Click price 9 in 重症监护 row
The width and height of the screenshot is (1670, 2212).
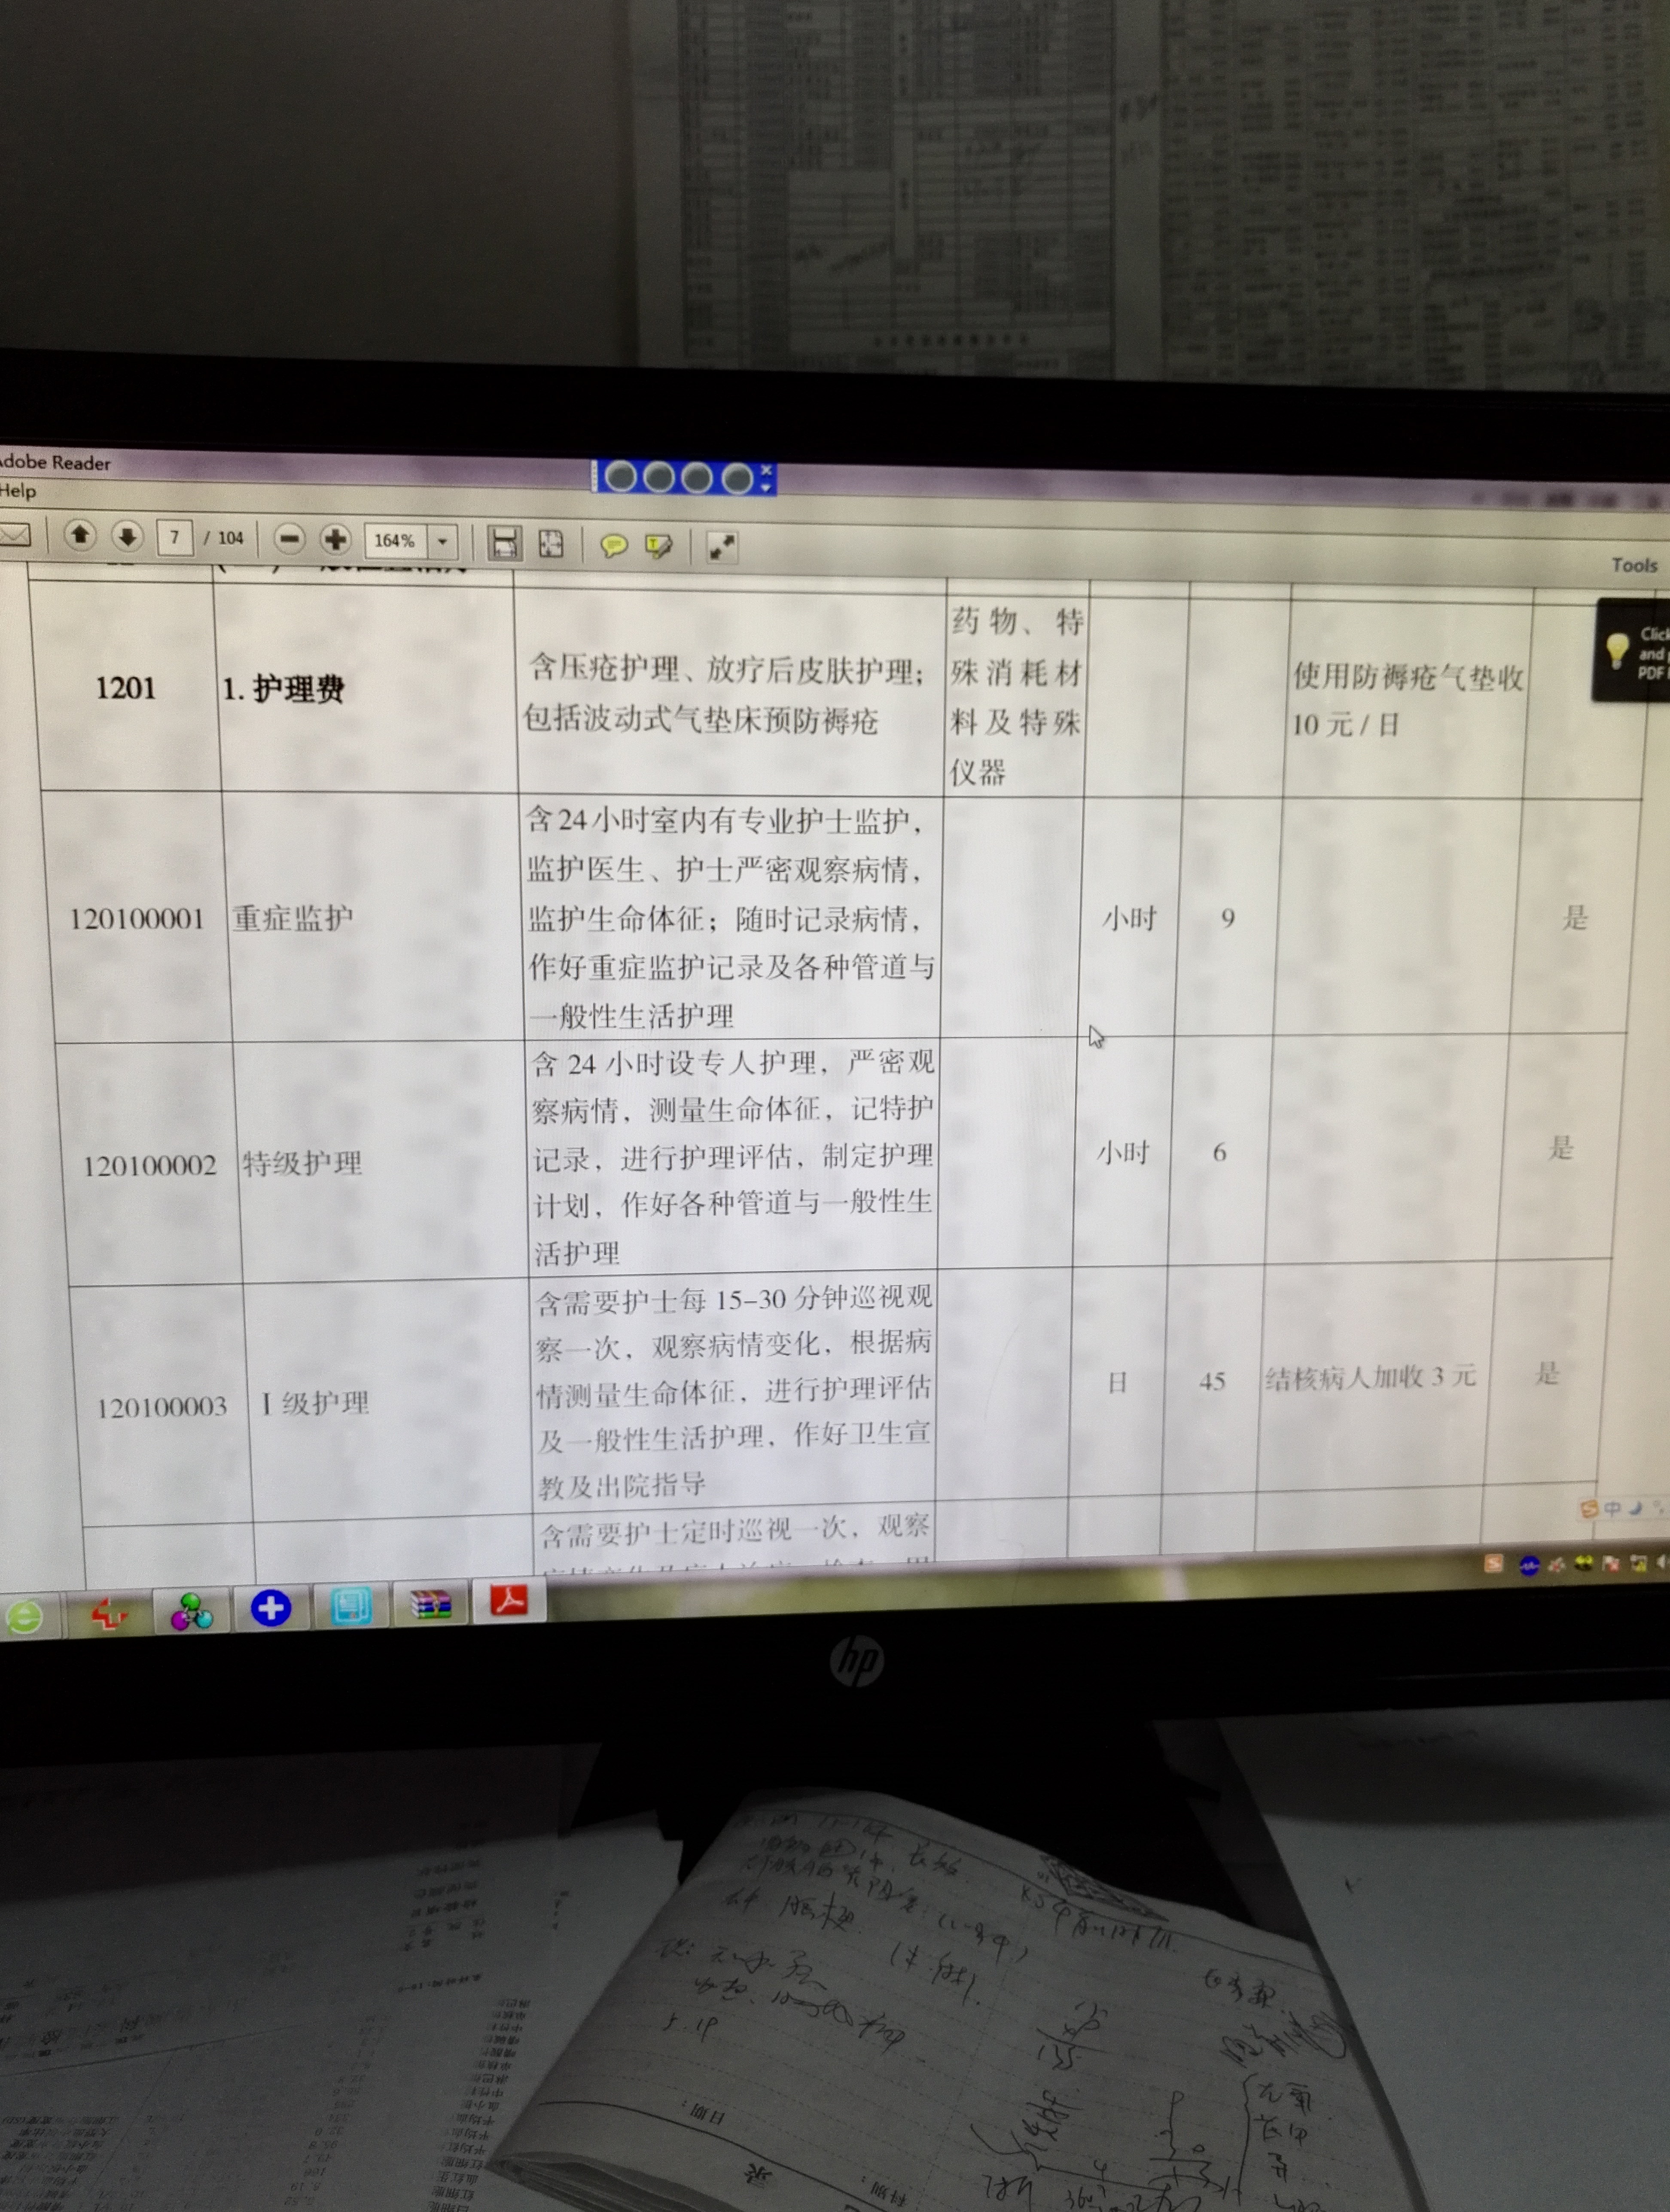tap(1228, 918)
